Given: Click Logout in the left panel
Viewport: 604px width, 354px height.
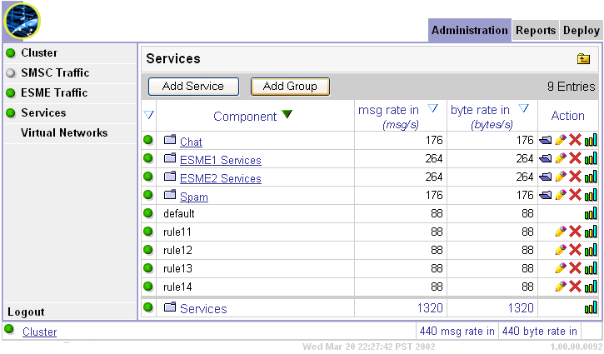Looking at the screenshot, I should pos(26,312).
